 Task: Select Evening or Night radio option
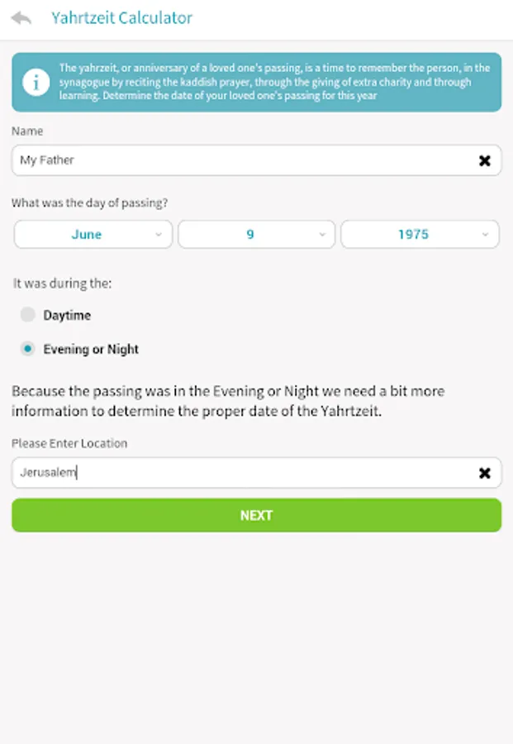pyautogui.click(x=27, y=349)
